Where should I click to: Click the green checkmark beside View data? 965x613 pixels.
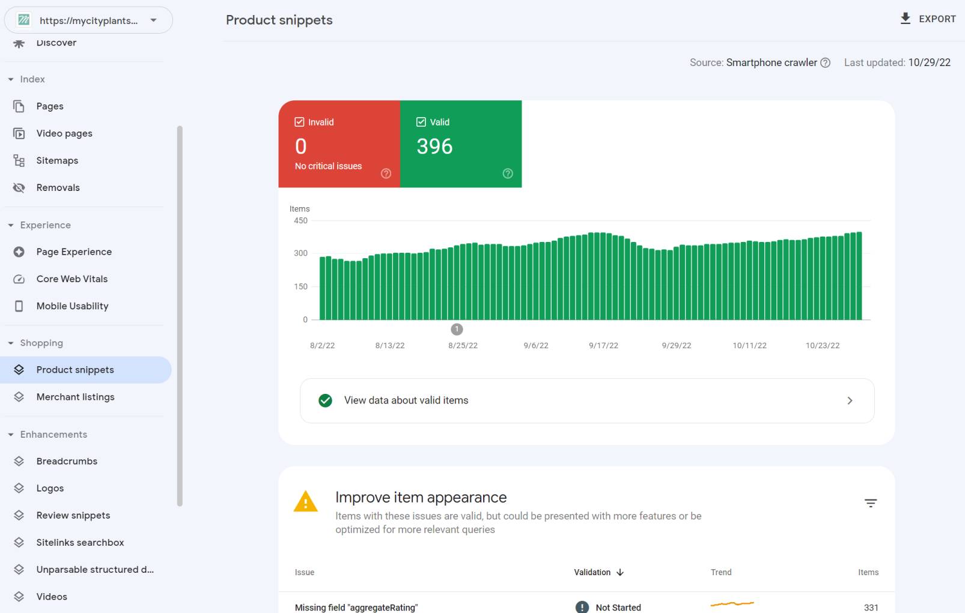[x=325, y=400]
